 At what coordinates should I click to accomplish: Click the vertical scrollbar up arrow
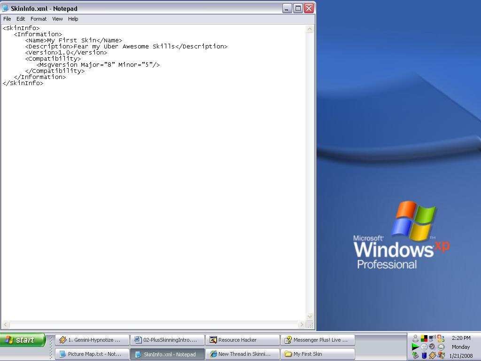(310, 29)
